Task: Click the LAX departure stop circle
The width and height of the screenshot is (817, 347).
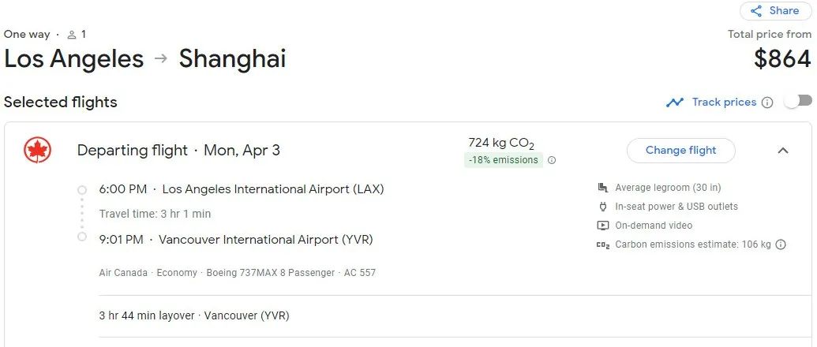Action: click(x=82, y=190)
